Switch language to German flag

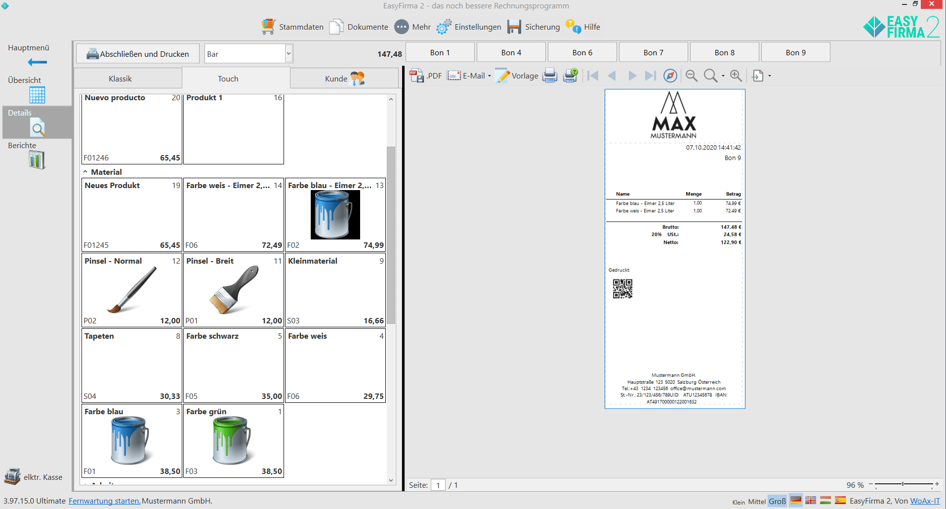tap(795, 500)
